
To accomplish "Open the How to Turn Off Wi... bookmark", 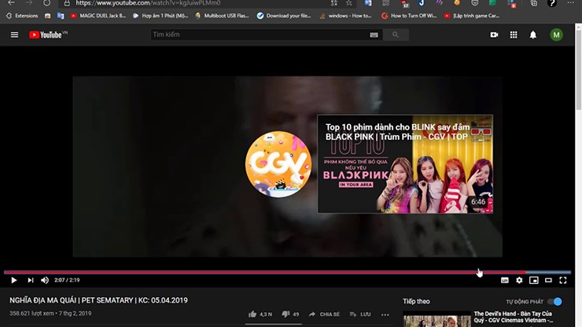I will point(409,16).
